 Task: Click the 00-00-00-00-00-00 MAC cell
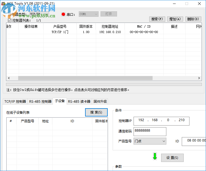coord(144,32)
